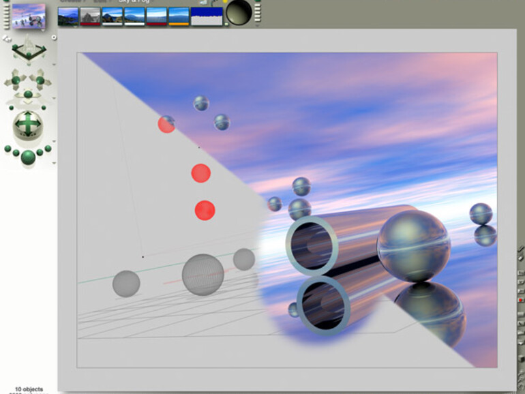
Task: Click the Flyaround double-arrow icon
Action: 7,39
